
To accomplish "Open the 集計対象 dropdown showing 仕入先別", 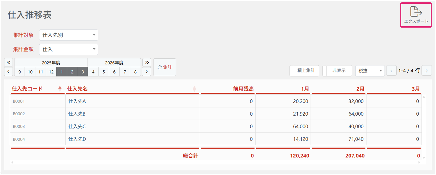I will 69,35.
